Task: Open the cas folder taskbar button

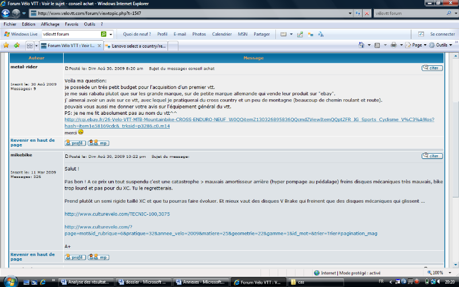Action: coord(315,282)
